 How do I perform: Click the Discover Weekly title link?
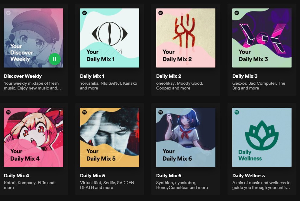tap(23, 76)
